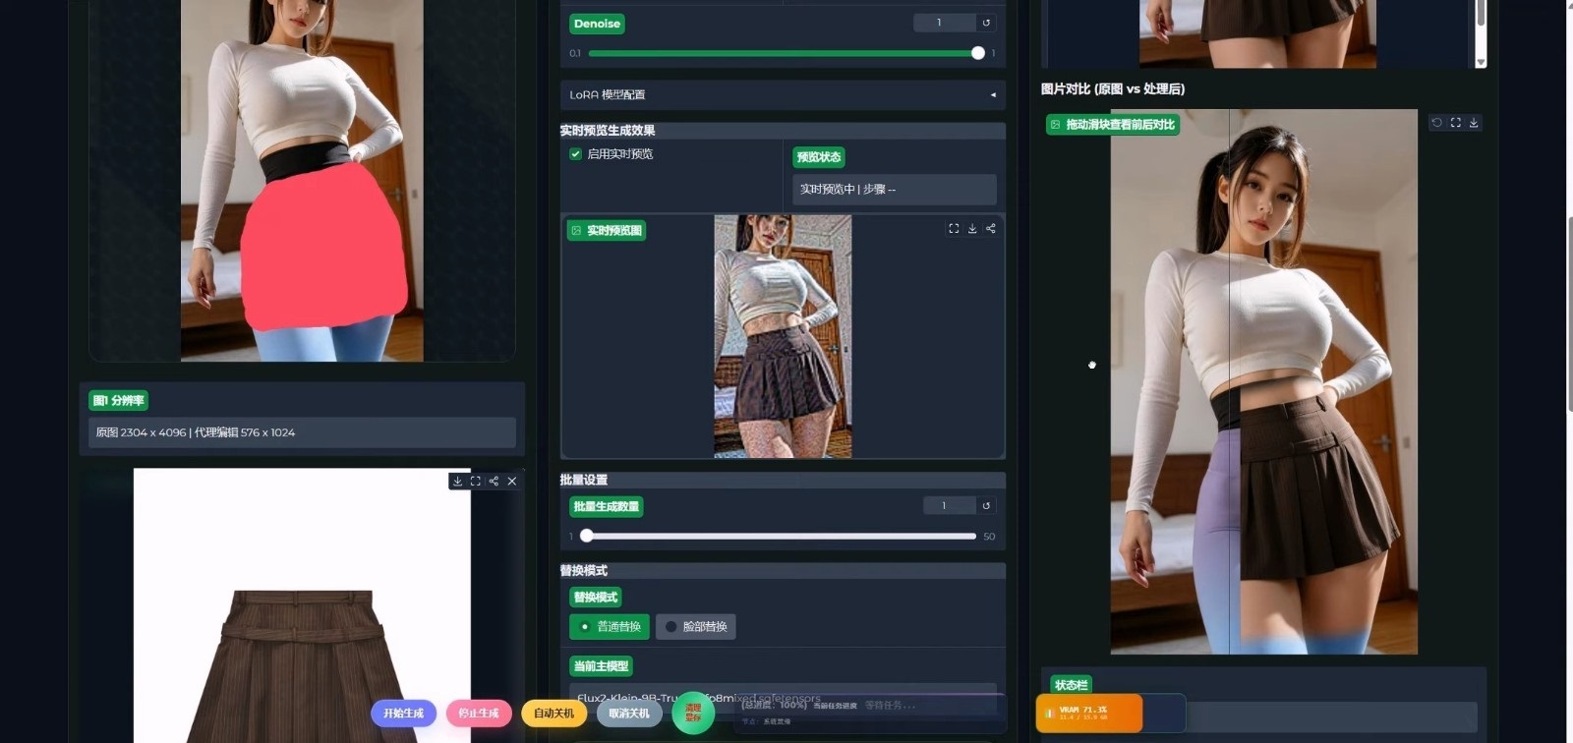
Task: Enable 自动关机 auto shutdown
Action: [553, 714]
